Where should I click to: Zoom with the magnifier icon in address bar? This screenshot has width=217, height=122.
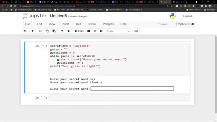[x=167, y=6]
